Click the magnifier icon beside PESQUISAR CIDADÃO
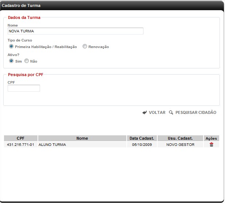Viewport: 225px width, 203px height. point(171,113)
